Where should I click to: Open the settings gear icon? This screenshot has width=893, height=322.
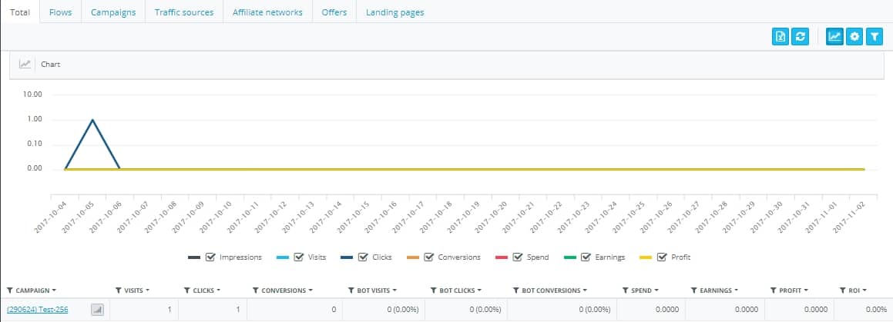[x=854, y=36]
